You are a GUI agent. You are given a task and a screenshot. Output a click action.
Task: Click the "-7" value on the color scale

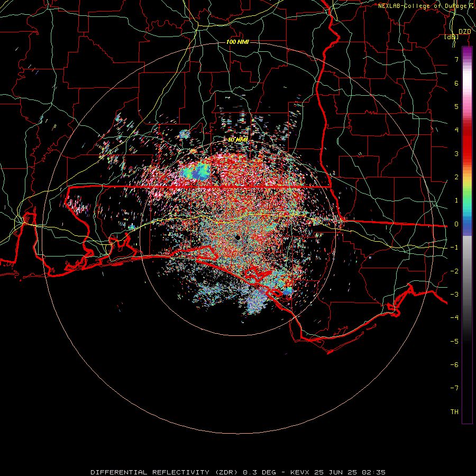coord(454,388)
